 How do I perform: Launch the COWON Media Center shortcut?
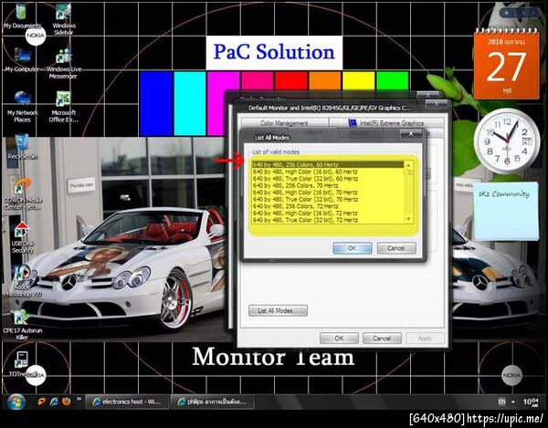coord(23,193)
